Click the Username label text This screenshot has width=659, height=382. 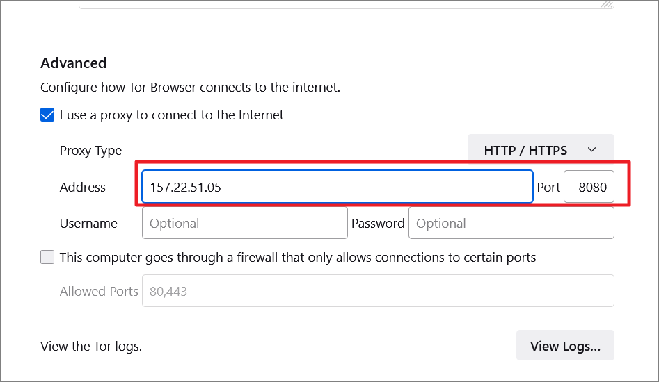tap(88, 223)
